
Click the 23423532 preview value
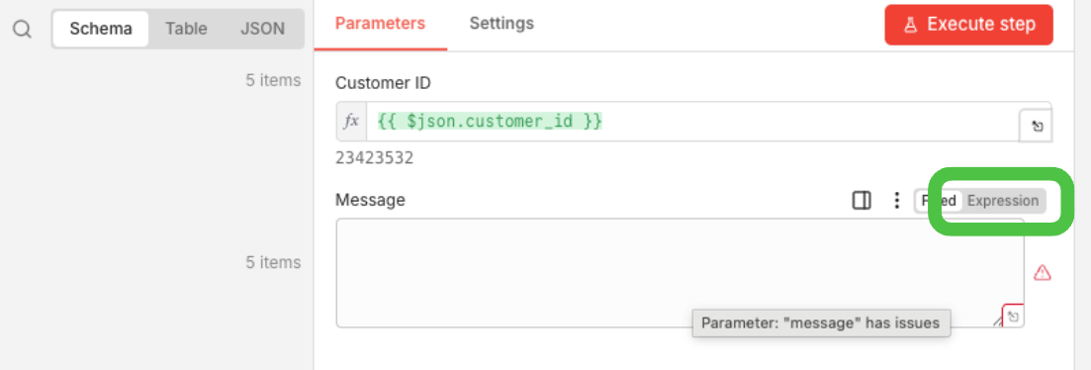point(374,158)
